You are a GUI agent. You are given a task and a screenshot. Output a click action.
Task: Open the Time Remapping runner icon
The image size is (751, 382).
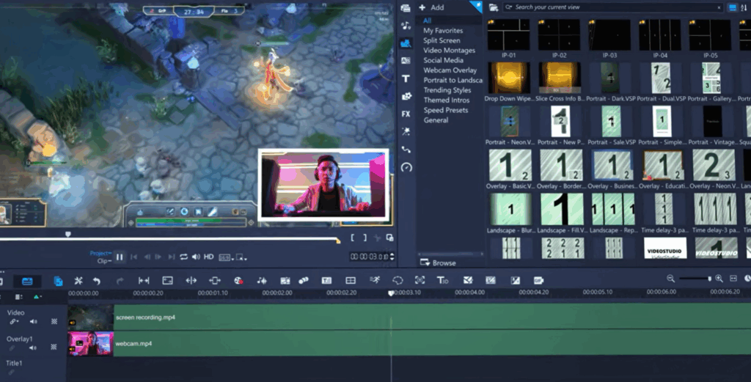tap(375, 280)
